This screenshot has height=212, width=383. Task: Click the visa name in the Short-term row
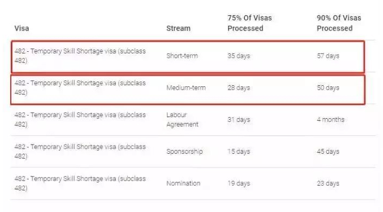click(80, 56)
